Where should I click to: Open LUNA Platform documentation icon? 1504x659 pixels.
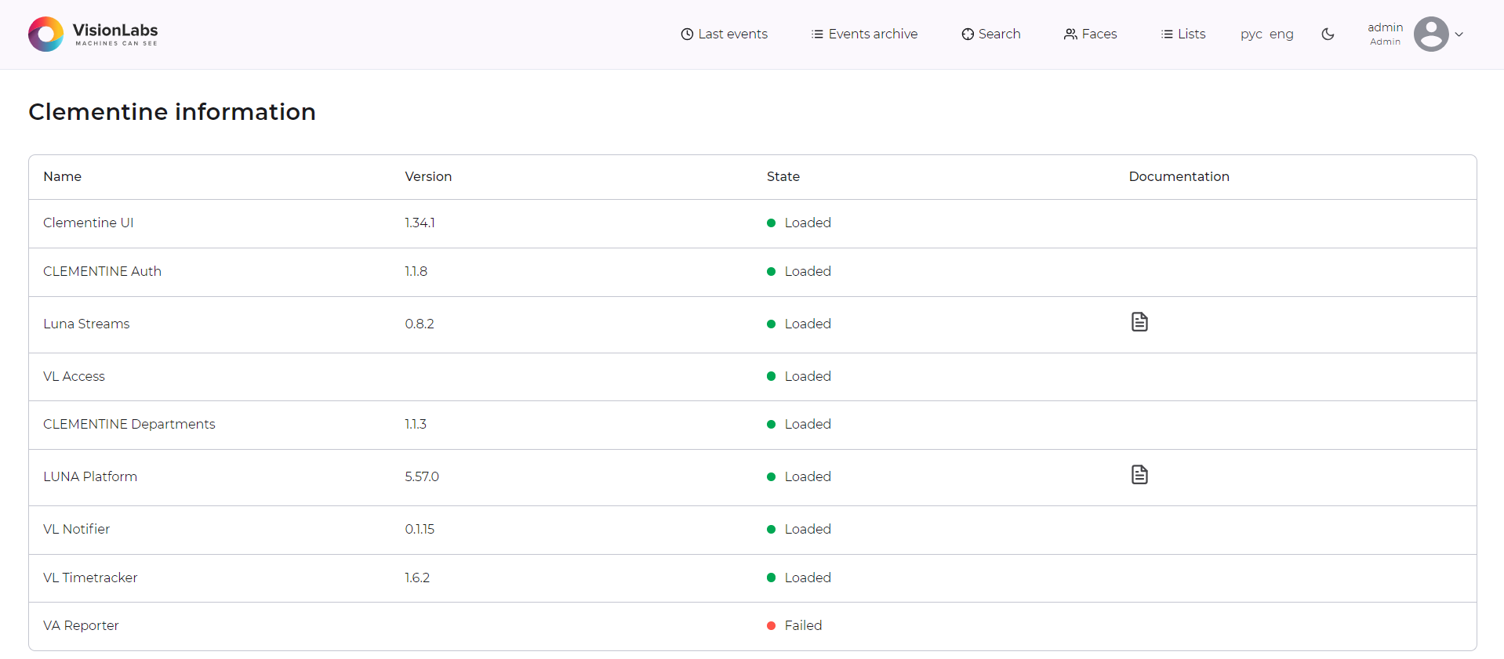point(1139,475)
